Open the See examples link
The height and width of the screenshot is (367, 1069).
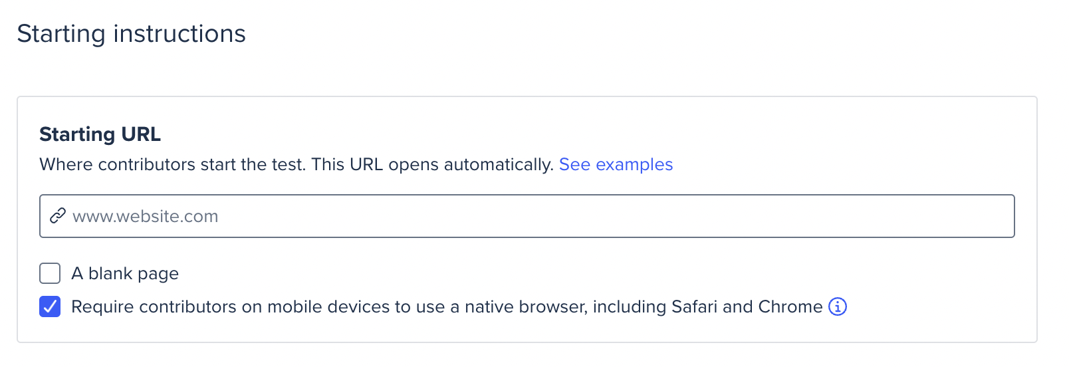click(616, 164)
